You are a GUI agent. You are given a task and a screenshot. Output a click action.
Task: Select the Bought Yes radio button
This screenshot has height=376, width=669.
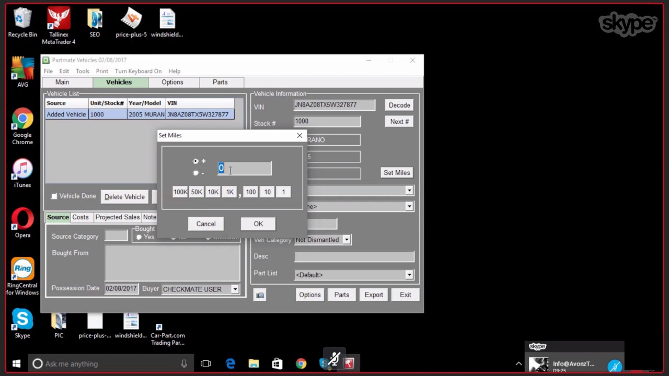point(139,237)
